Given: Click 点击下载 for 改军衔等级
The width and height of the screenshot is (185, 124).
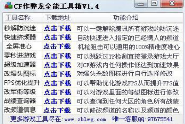Looking at the screenshot, I should tap(58, 92).
